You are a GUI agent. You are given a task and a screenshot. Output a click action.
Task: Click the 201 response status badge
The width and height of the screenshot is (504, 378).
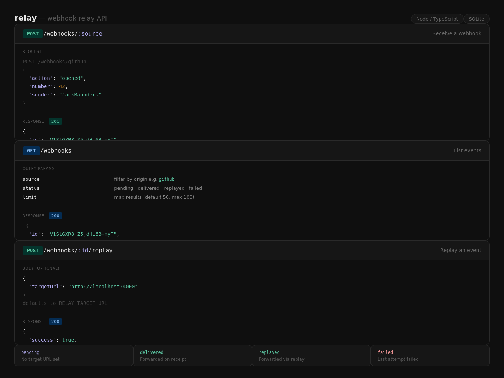pyautogui.click(x=55, y=121)
